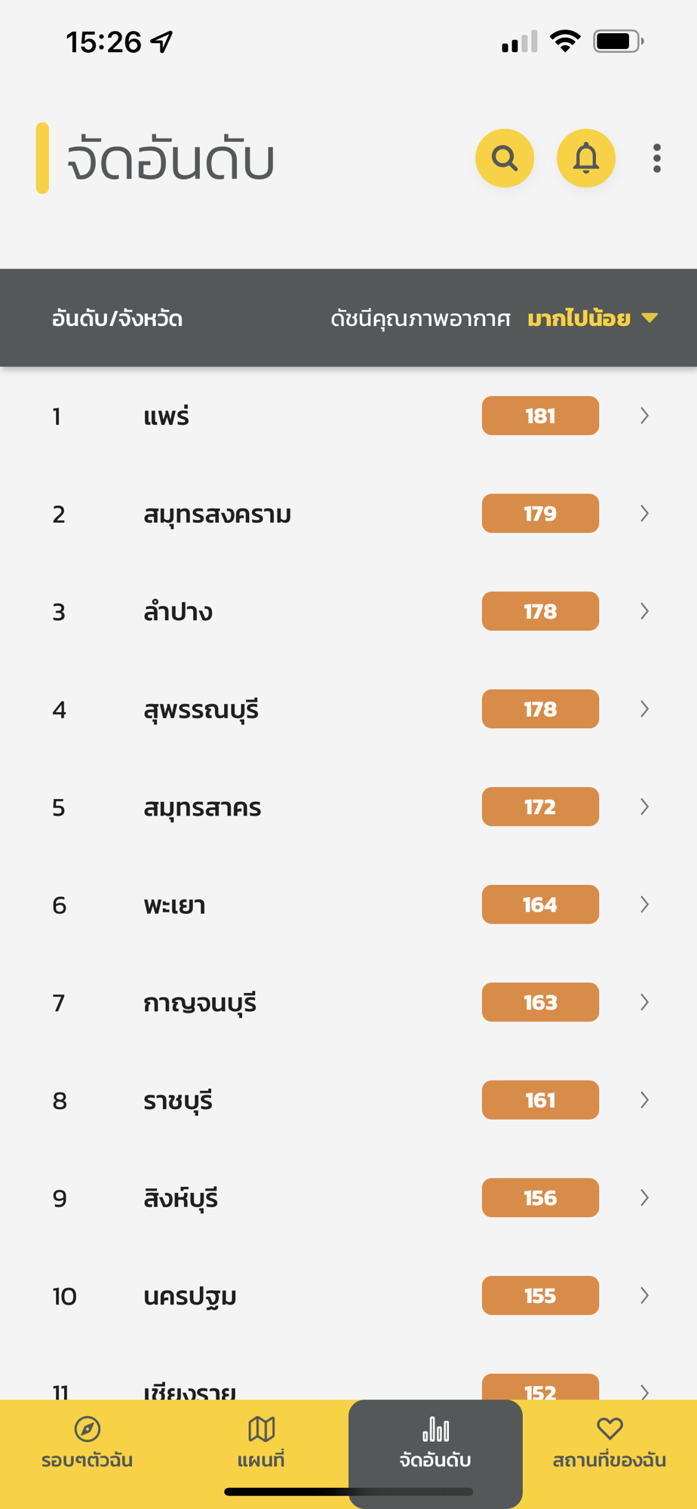Tap the bar chart icon for จัดอันดับ
This screenshot has height=1509, width=697.
435,1429
